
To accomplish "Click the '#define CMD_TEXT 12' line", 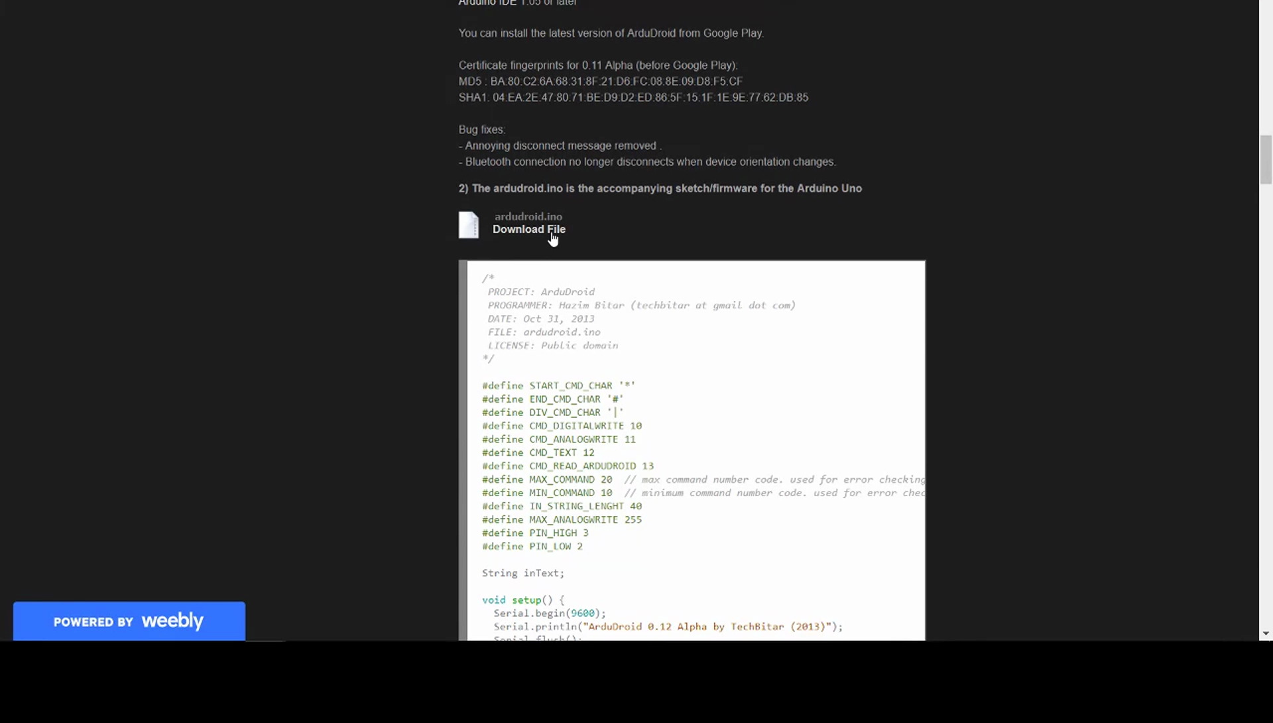I will tap(538, 453).
